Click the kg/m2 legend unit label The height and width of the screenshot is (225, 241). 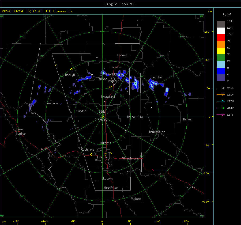tap(227, 14)
